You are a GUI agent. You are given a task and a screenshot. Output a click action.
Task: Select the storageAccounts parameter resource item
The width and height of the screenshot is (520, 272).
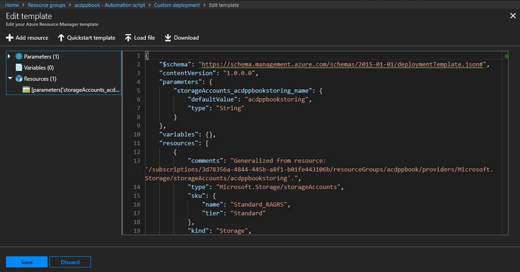75,90
